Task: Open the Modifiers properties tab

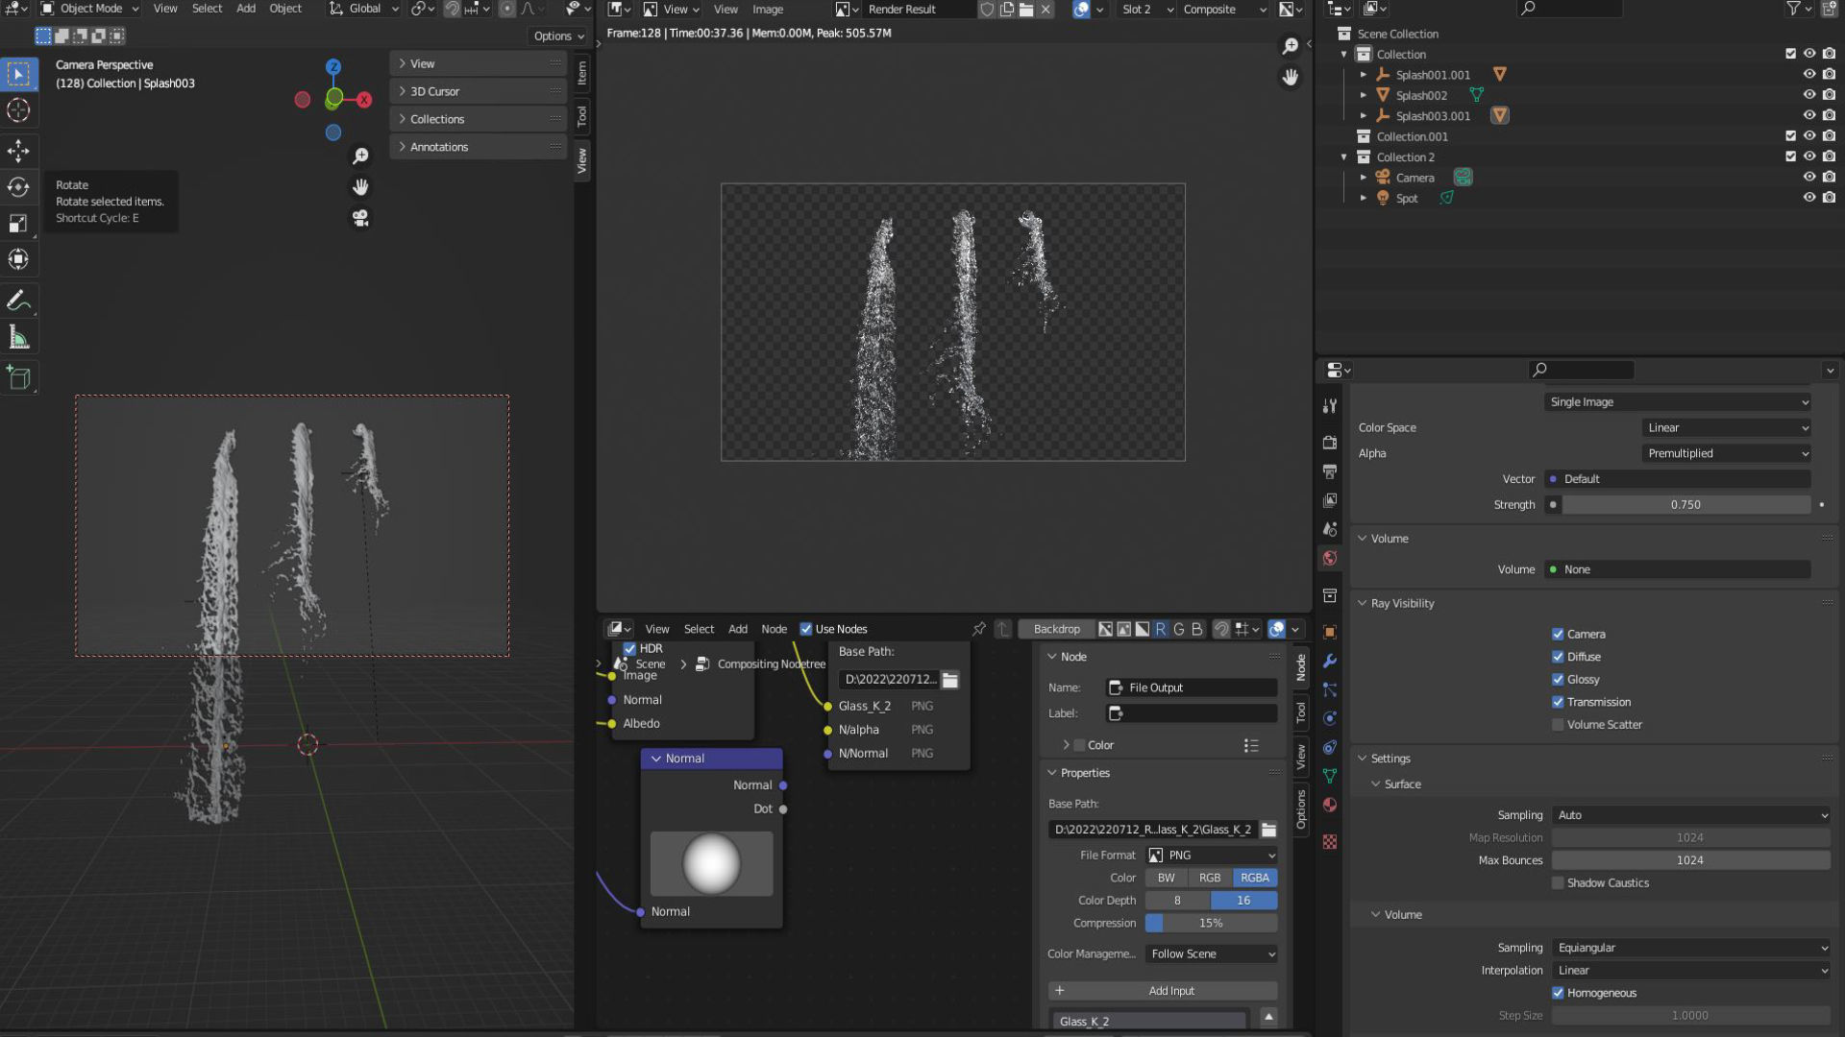Action: tap(1330, 661)
